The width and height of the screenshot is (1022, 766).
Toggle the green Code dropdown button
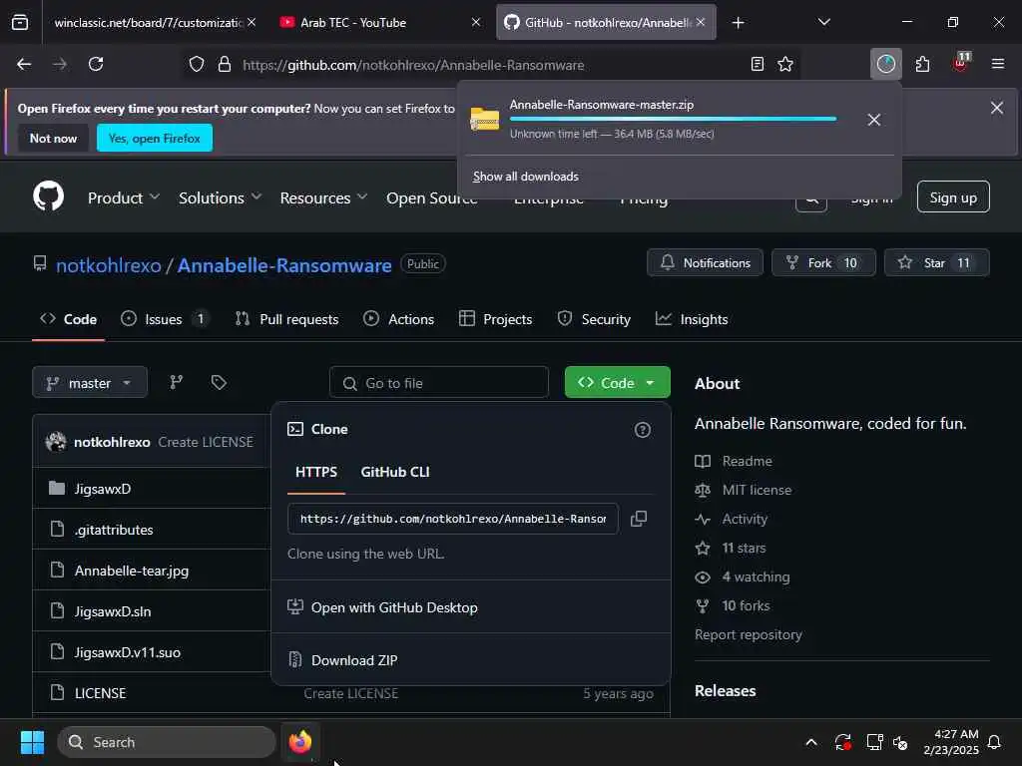pos(617,382)
